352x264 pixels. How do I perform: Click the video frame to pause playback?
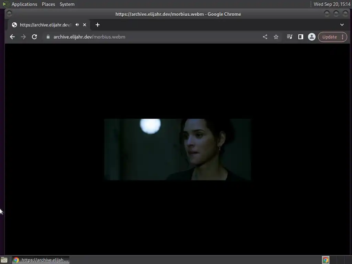177,149
